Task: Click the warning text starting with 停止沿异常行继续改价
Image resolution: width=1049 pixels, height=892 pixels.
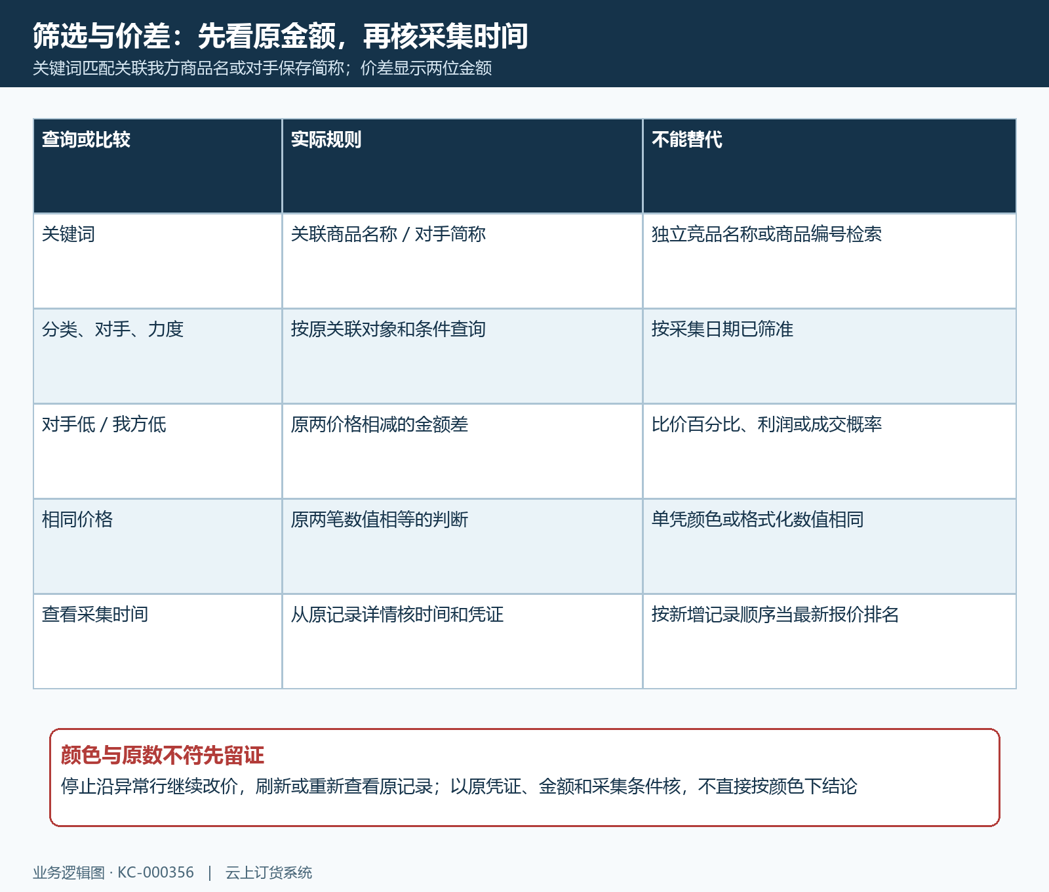Action: (459, 786)
